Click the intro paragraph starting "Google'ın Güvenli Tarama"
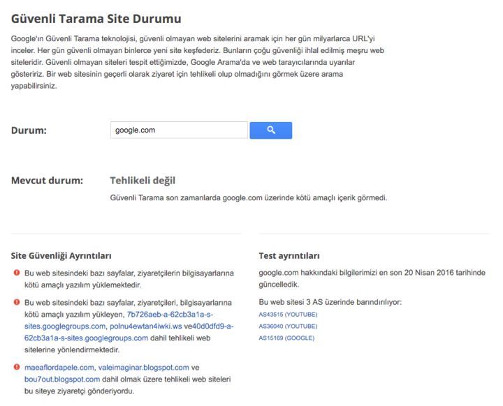Image resolution: width=503 pixels, height=406 pixels. tap(198, 62)
